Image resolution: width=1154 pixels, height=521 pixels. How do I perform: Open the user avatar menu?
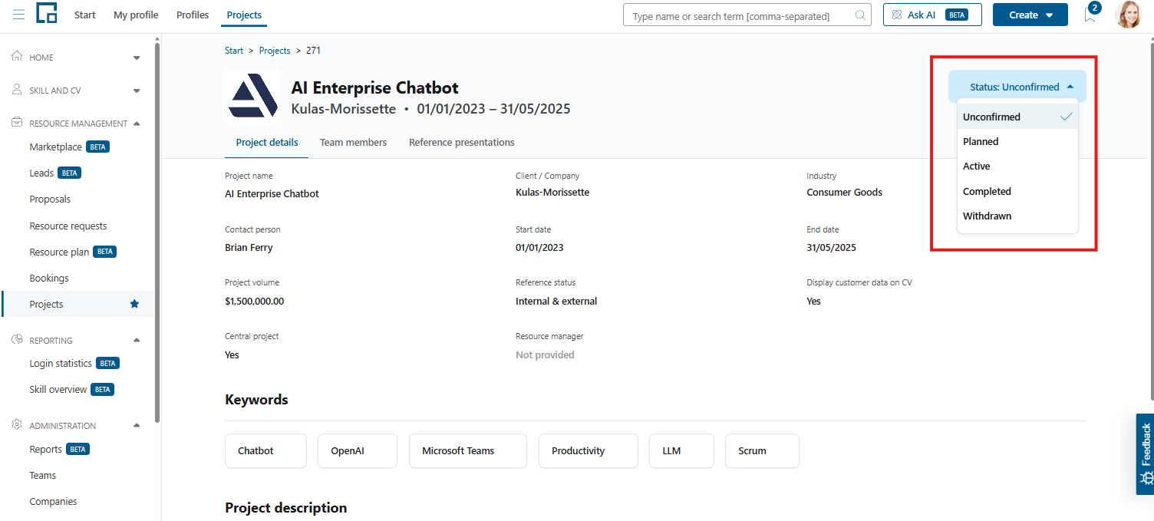point(1128,15)
